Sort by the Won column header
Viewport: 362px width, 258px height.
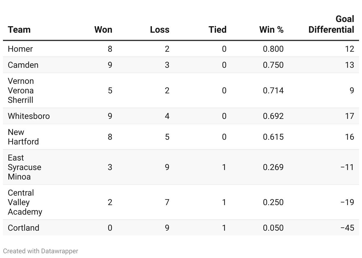click(103, 30)
